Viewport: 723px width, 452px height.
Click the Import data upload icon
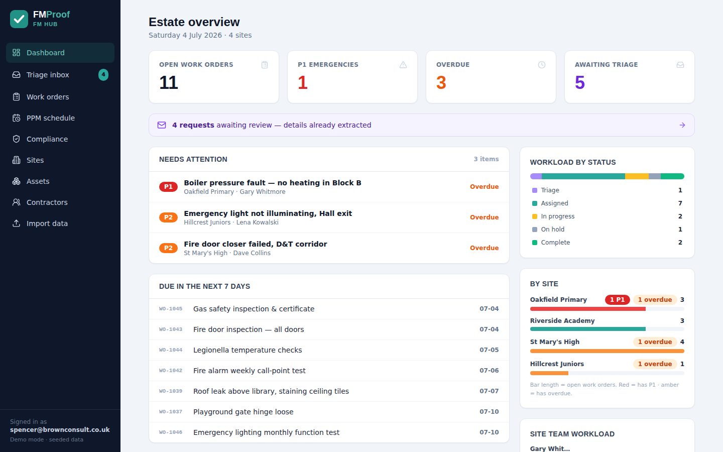coord(17,223)
